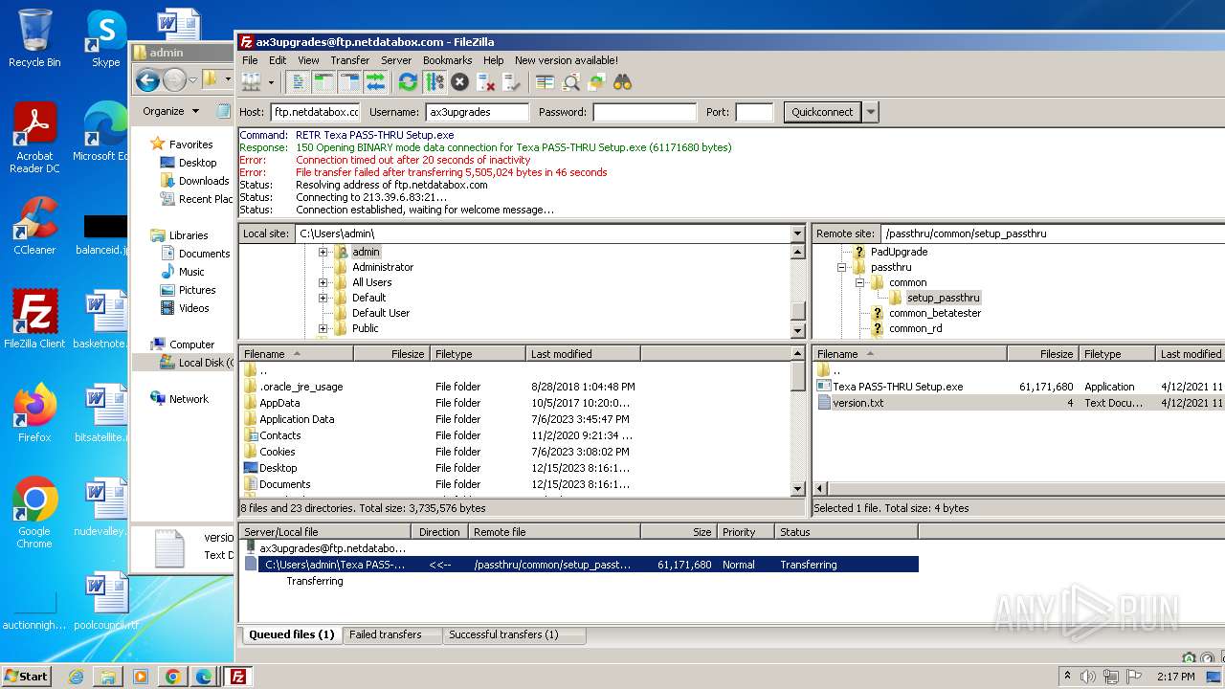Open the Local site path dropdown

pos(797,233)
